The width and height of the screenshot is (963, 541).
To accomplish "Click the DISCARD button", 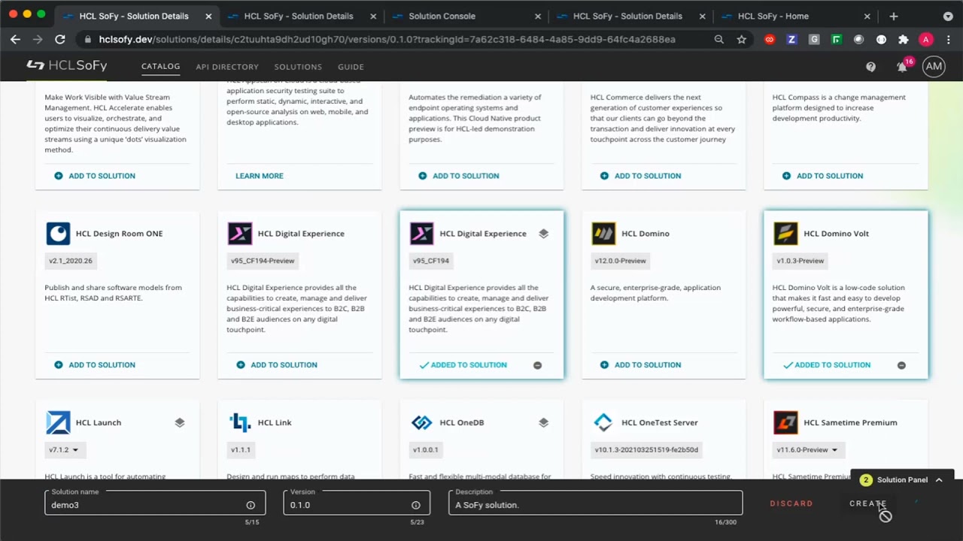I will click(x=791, y=503).
